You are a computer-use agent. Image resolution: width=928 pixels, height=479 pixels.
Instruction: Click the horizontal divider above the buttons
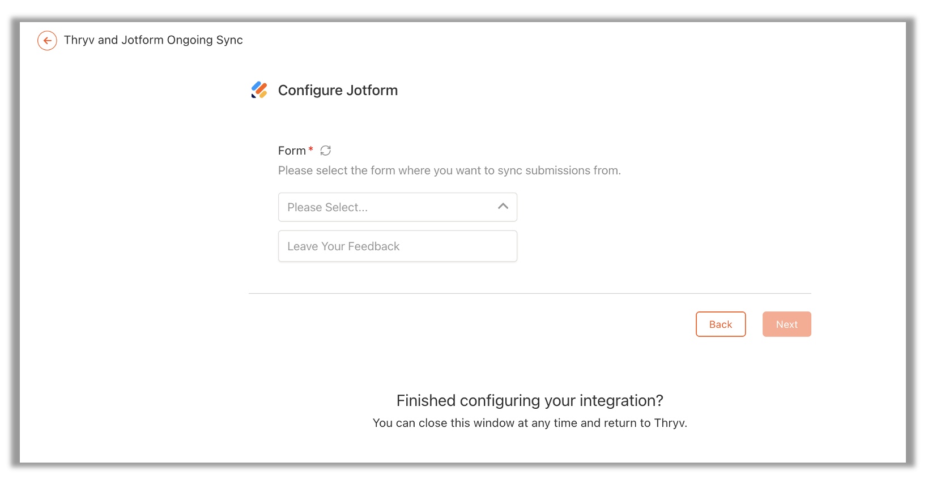click(x=530, y=293)
